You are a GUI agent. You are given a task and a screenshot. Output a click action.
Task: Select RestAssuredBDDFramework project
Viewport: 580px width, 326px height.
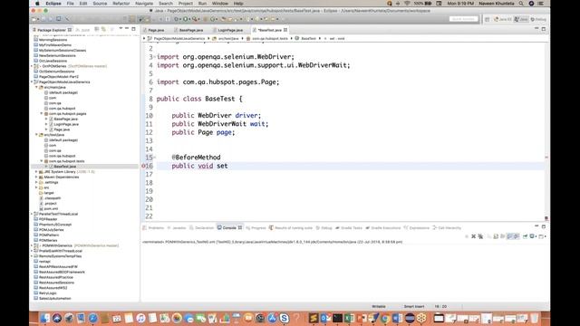click(62, 272)
